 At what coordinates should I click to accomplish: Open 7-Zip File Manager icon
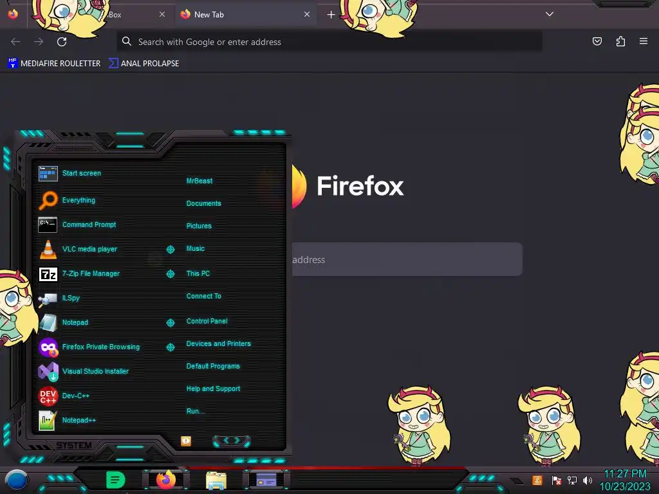click(48, 274)
